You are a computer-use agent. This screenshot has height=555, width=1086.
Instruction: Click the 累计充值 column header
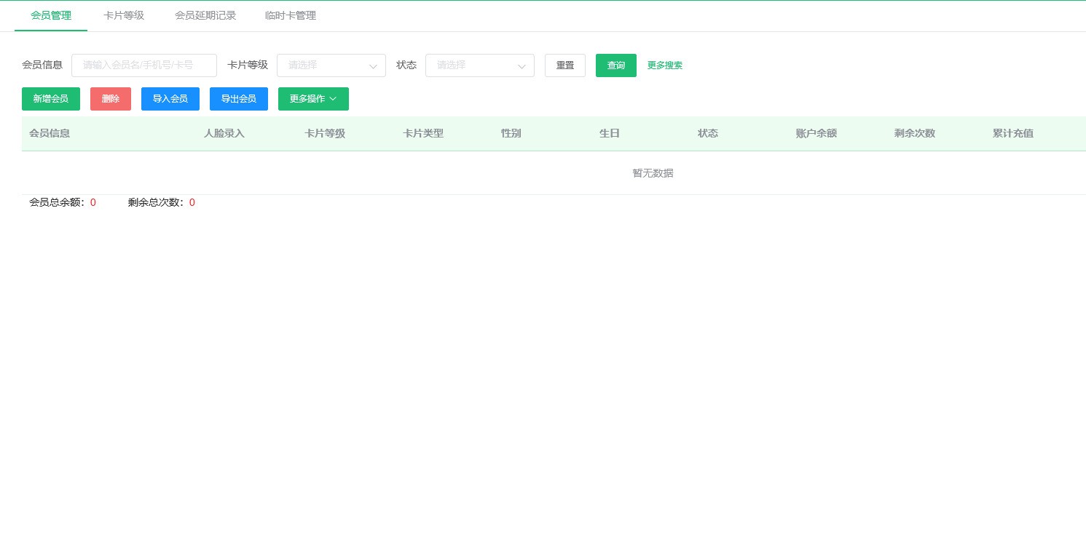coord(1013,134)
